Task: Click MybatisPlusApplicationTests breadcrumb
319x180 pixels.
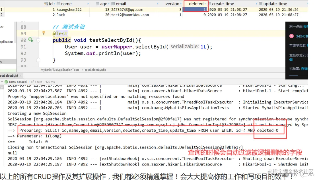Action: pos(60,70)
